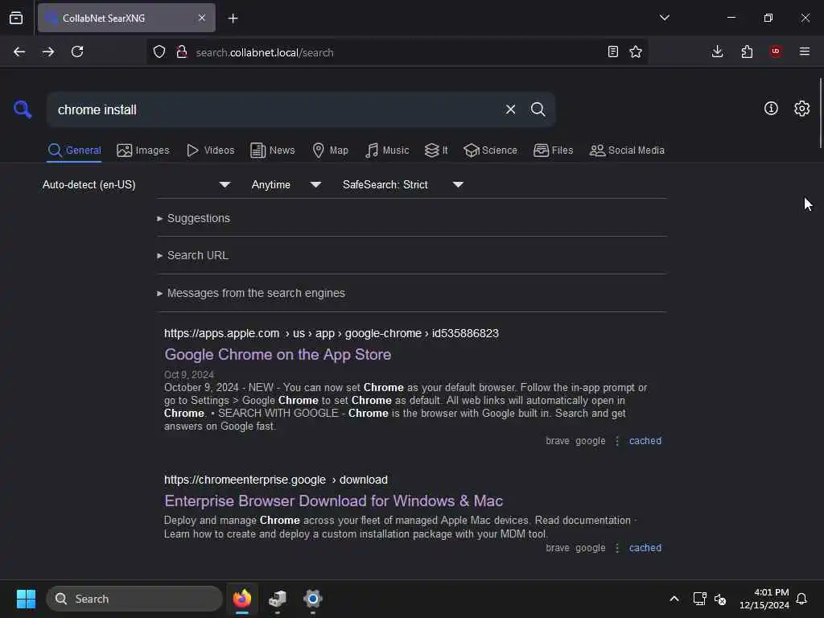Open the extensions puzzle icon
Screen dimensions: 824x618
747,51
